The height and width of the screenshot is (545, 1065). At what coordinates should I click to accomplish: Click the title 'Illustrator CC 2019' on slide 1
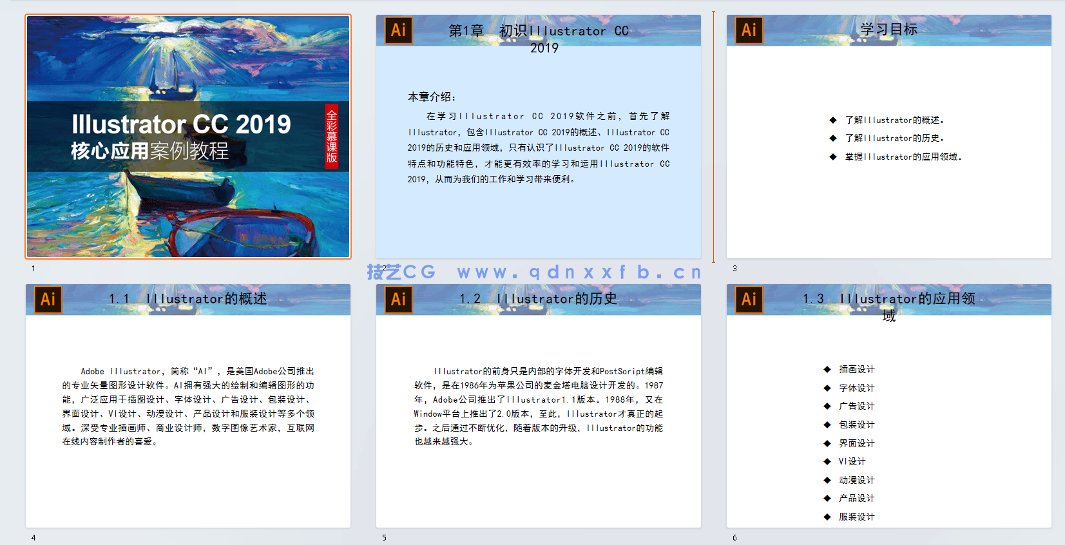click(x=181, y=124)
